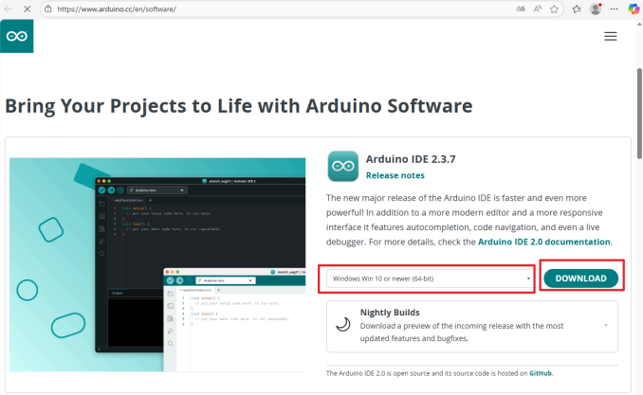Click the DOWNLOAD button

(580, 278)
